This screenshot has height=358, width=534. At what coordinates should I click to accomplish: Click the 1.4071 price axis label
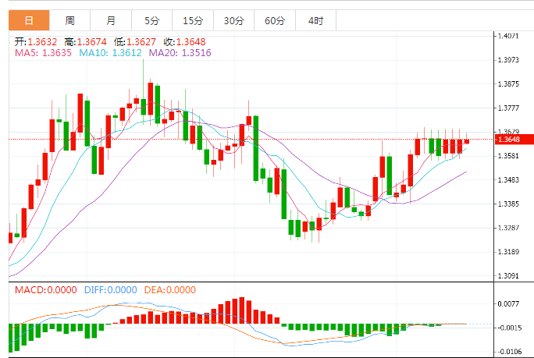pos(508,36)
